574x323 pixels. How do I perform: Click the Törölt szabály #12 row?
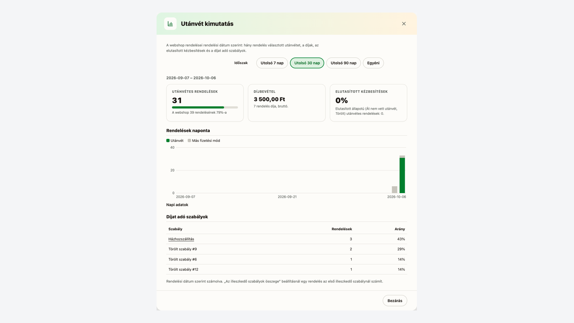click(x=286, y=270)
